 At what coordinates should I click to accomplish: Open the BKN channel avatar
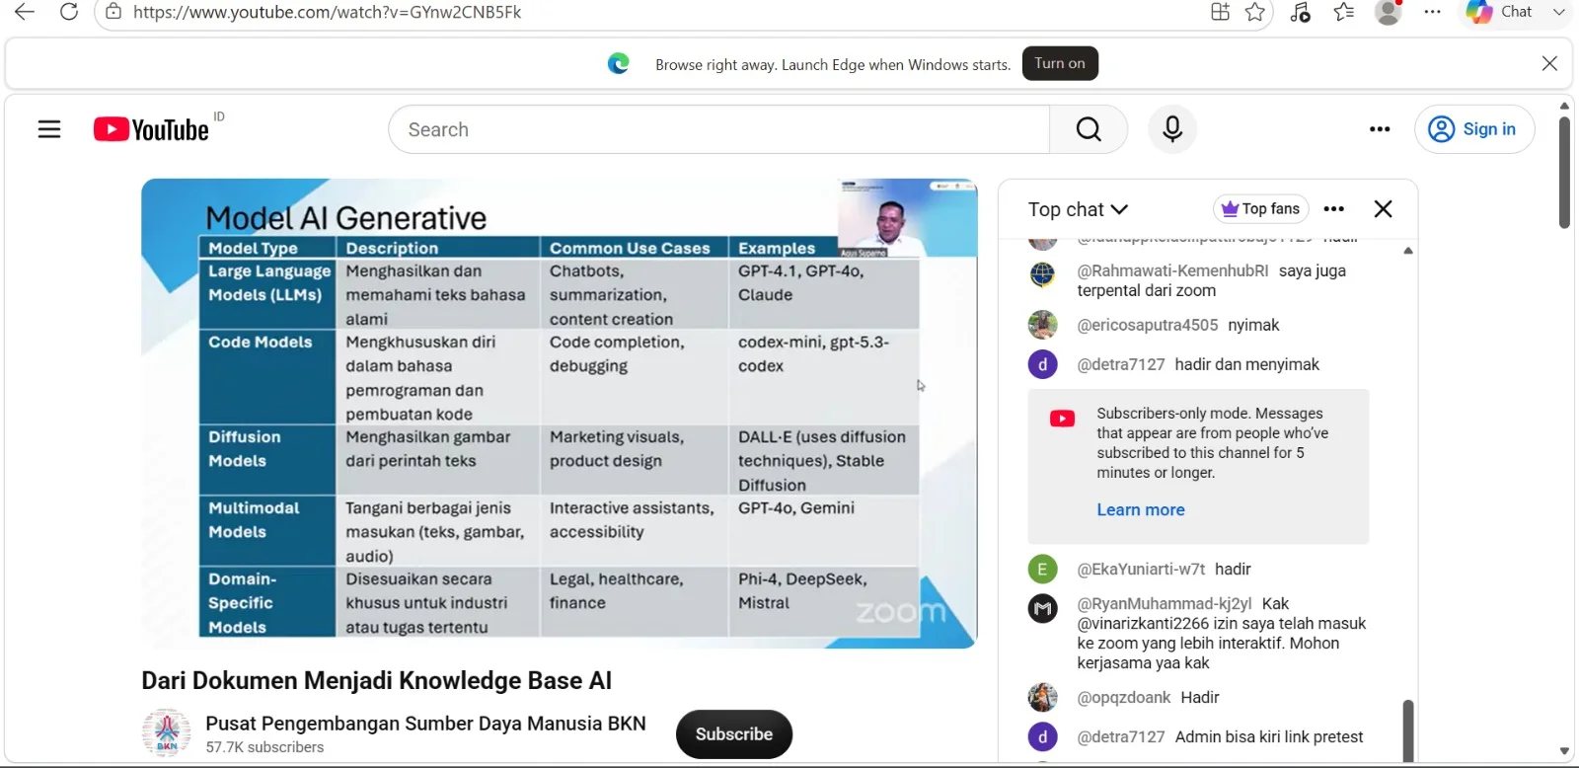pyautogui.click(x=167, y=733)
